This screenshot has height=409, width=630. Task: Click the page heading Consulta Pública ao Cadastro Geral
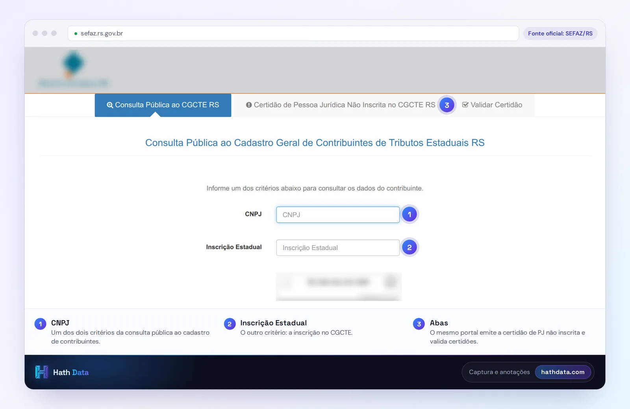point(315,143)
